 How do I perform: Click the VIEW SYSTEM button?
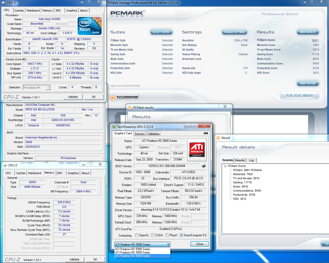tap(308, 83)
